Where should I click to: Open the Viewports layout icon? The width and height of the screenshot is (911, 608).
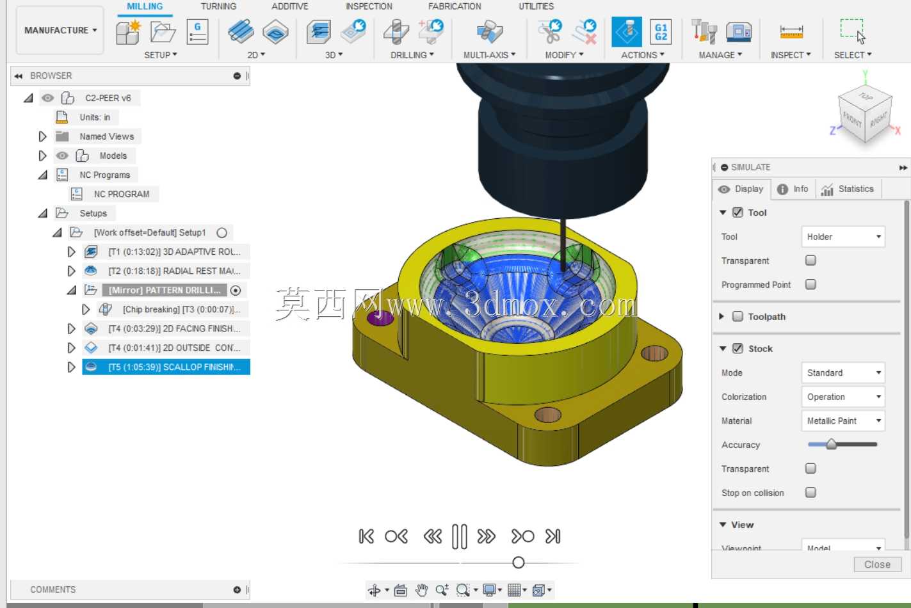coord(538,590)
